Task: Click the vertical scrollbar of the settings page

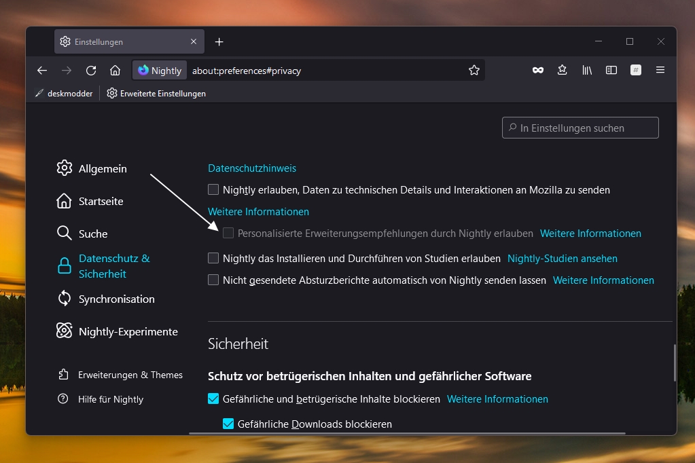Action: click(675, 363)
